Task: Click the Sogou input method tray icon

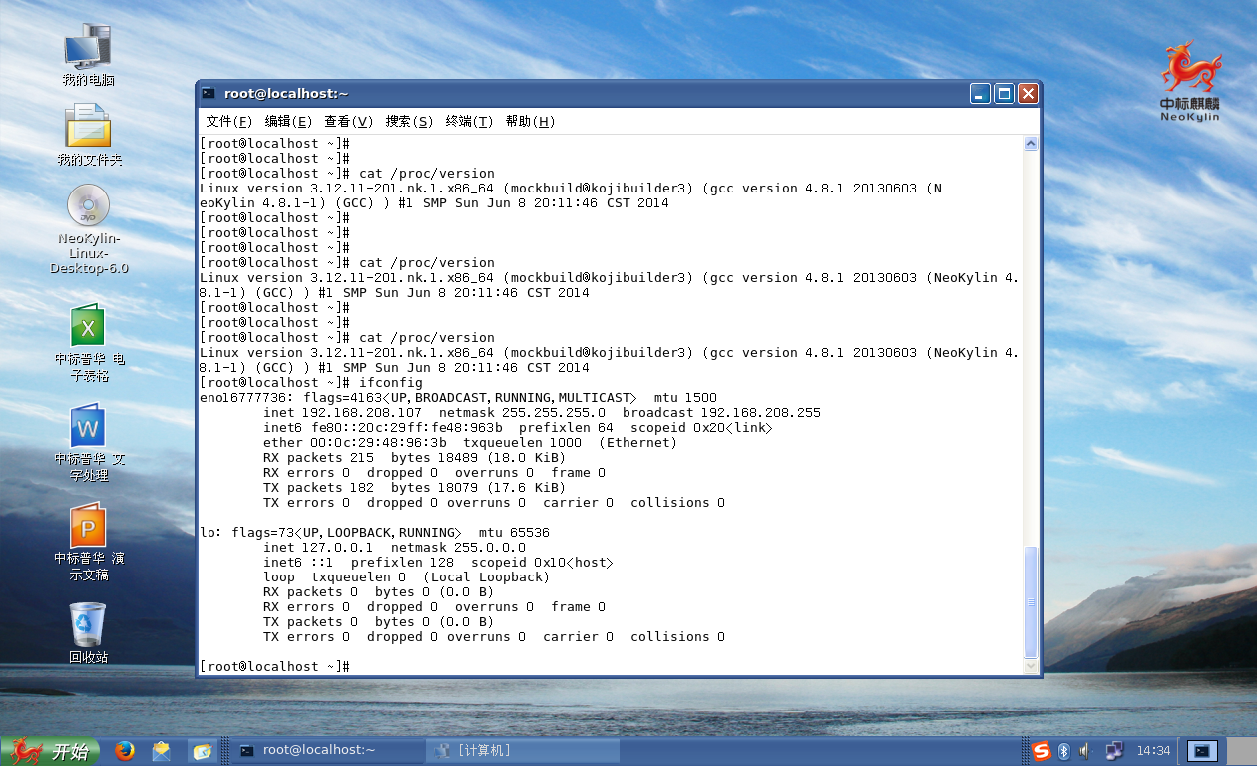Action: [1042, 751]
